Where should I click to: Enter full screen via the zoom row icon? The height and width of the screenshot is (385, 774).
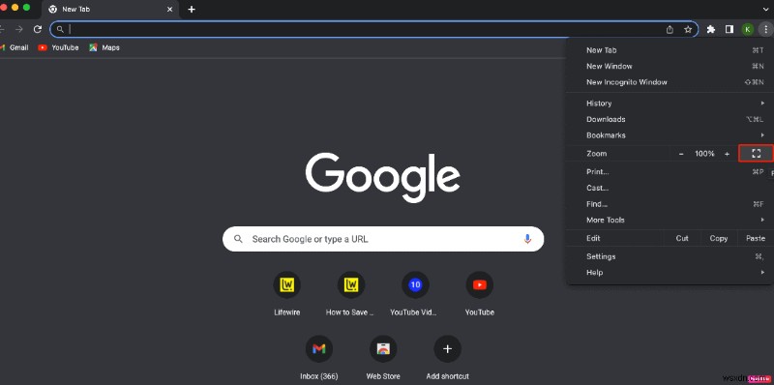756,154
